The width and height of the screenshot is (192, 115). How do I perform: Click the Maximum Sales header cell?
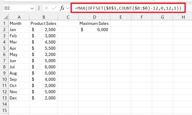pos(94,23)
